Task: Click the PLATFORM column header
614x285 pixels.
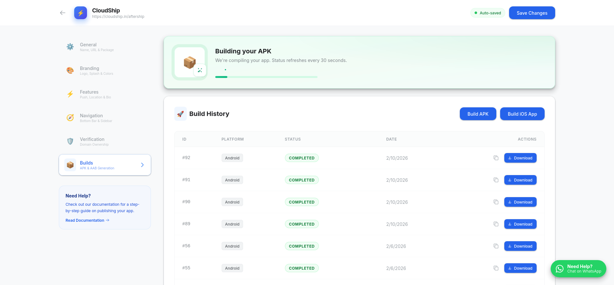Action: coord(232,139)
